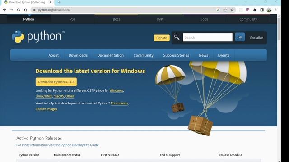Open the About menu
289x162 pixels.
53,55
